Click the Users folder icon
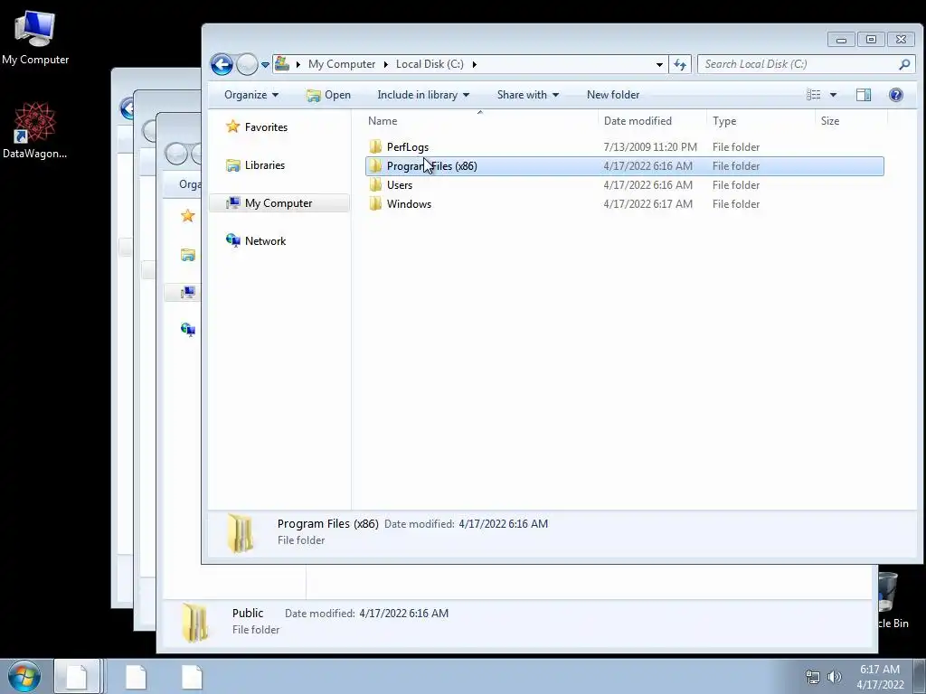This screenshot has width=926, height=694. pyautogui.click(x=375, y=184)
